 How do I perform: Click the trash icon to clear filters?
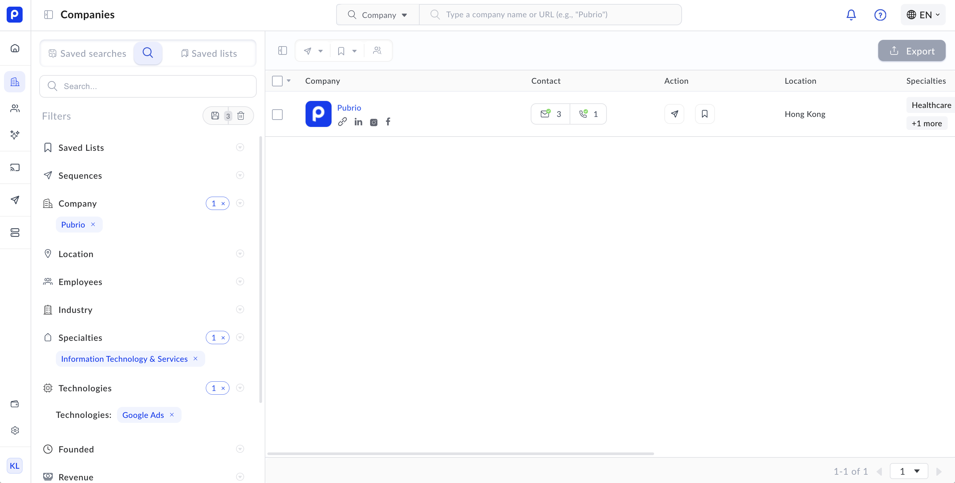pyautogui.click(x=241, y=116)
